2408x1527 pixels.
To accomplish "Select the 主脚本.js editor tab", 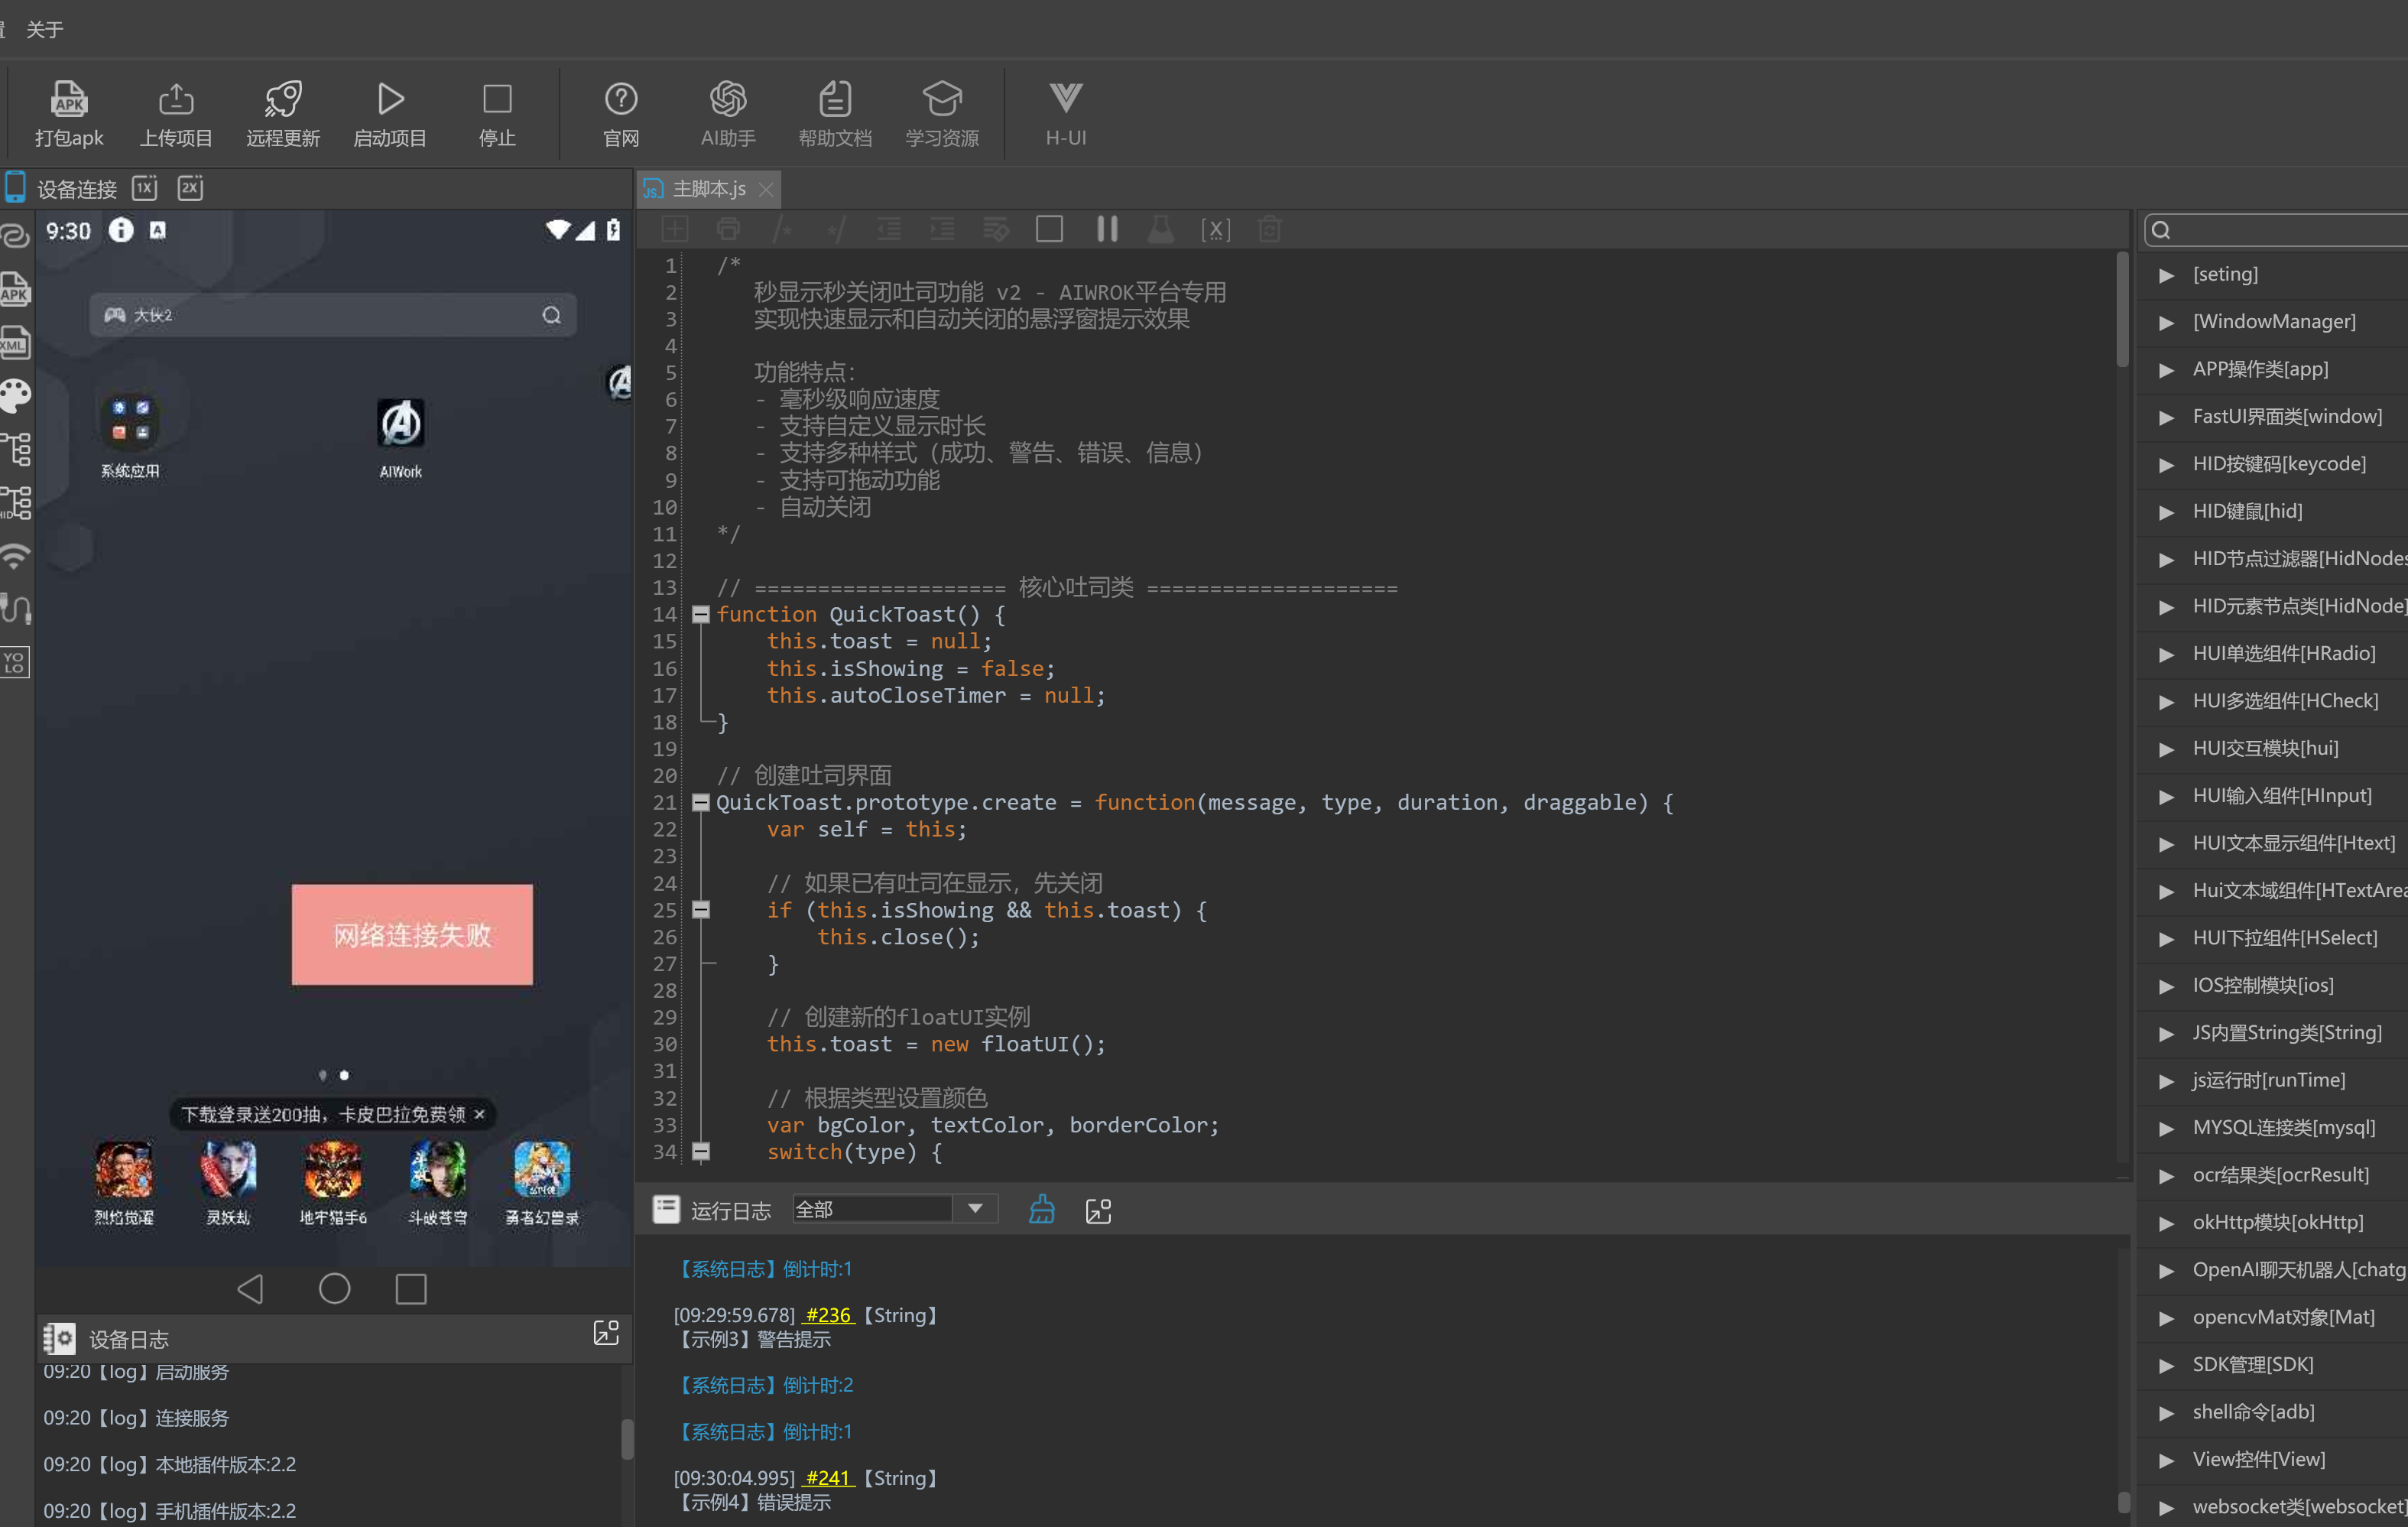I will tap(708, 189).
